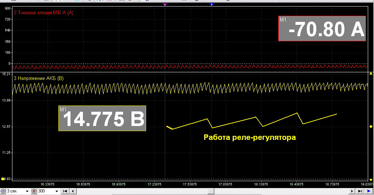
Task: Select purple time marker 1 flag
Action: 165,4
